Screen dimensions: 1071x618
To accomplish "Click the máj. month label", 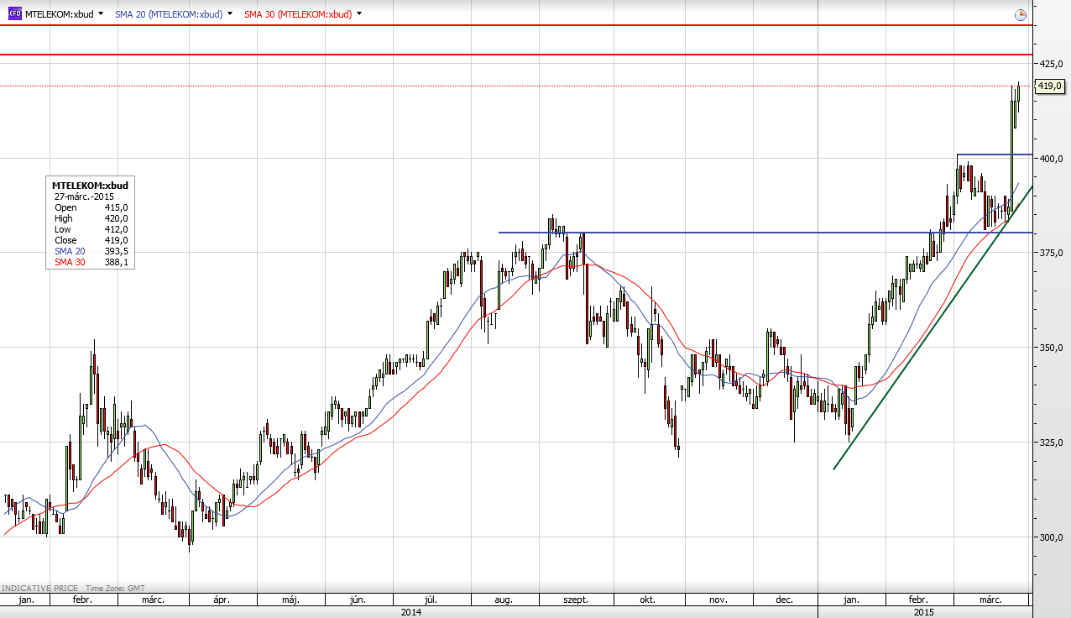I will 290,600.
